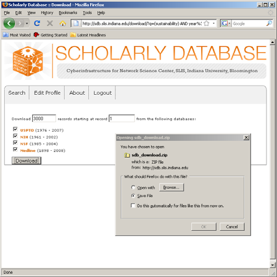The image size is (277, 277).
Task: Enable Do this automatically checkbox
Action: (133, 206)
